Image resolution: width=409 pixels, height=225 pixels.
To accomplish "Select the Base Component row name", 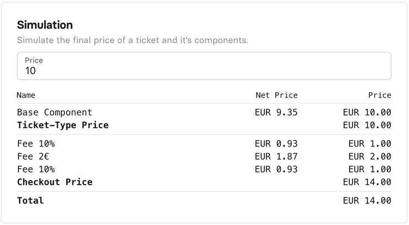I will (x=55, y=112).
